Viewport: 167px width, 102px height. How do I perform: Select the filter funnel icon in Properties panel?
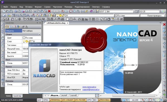pos(18,27)
